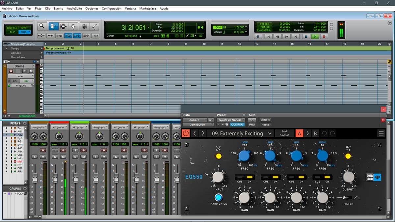Open the Pista menu

click(x=38, y=8)
